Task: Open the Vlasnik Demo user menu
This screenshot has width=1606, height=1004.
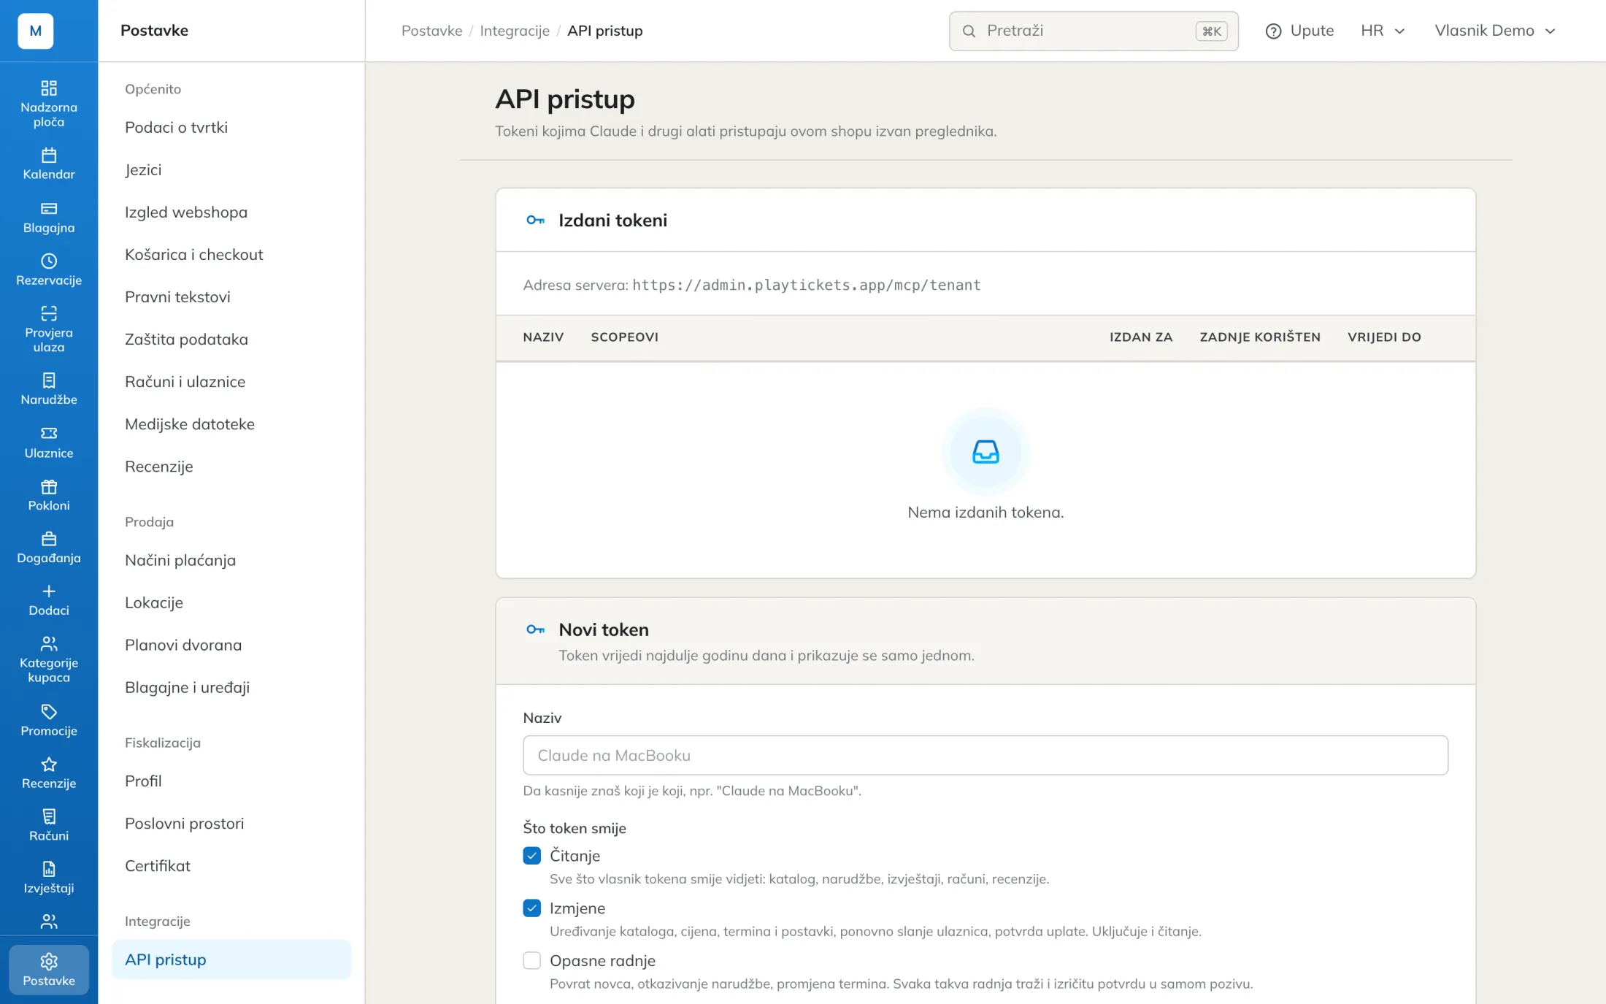Action: click(x=1495, y=31)
